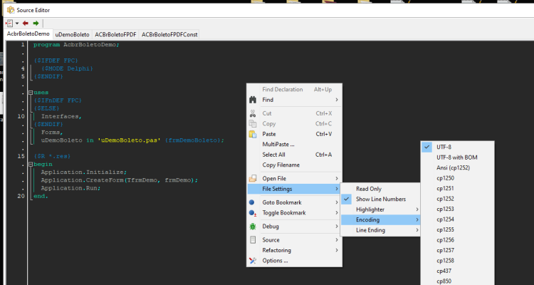534x285 pixels.
Task: Click the Paste clipboard icon
Action: (x=253, y=134)
